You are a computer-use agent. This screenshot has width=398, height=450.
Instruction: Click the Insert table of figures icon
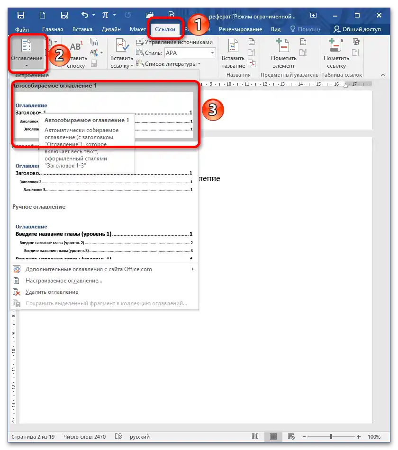click(252, 42)
